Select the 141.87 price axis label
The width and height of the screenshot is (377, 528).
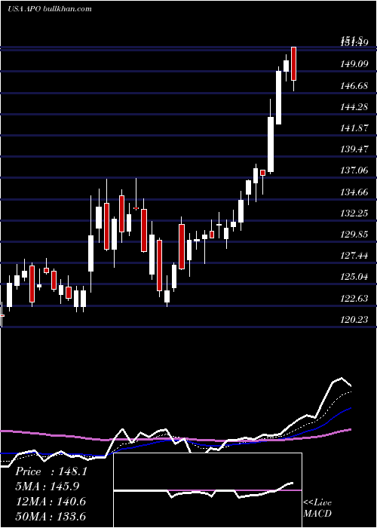[354, 128]
